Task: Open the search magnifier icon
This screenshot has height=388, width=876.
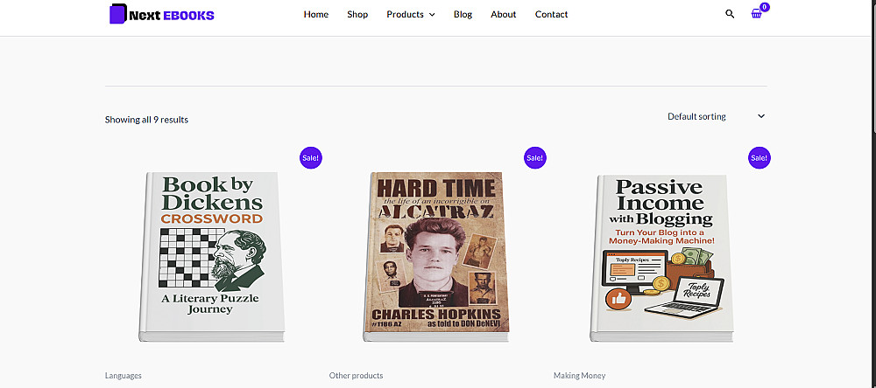Action: tap(731, 14)
